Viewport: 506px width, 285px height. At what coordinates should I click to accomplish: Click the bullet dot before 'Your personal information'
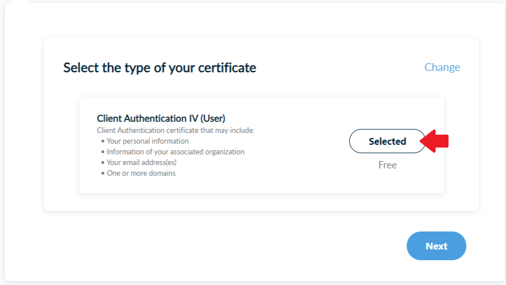pos(103,141)
